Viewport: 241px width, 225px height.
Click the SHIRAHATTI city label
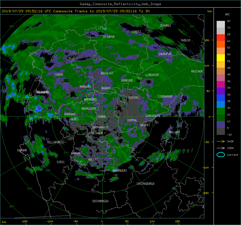coord(100,127)
